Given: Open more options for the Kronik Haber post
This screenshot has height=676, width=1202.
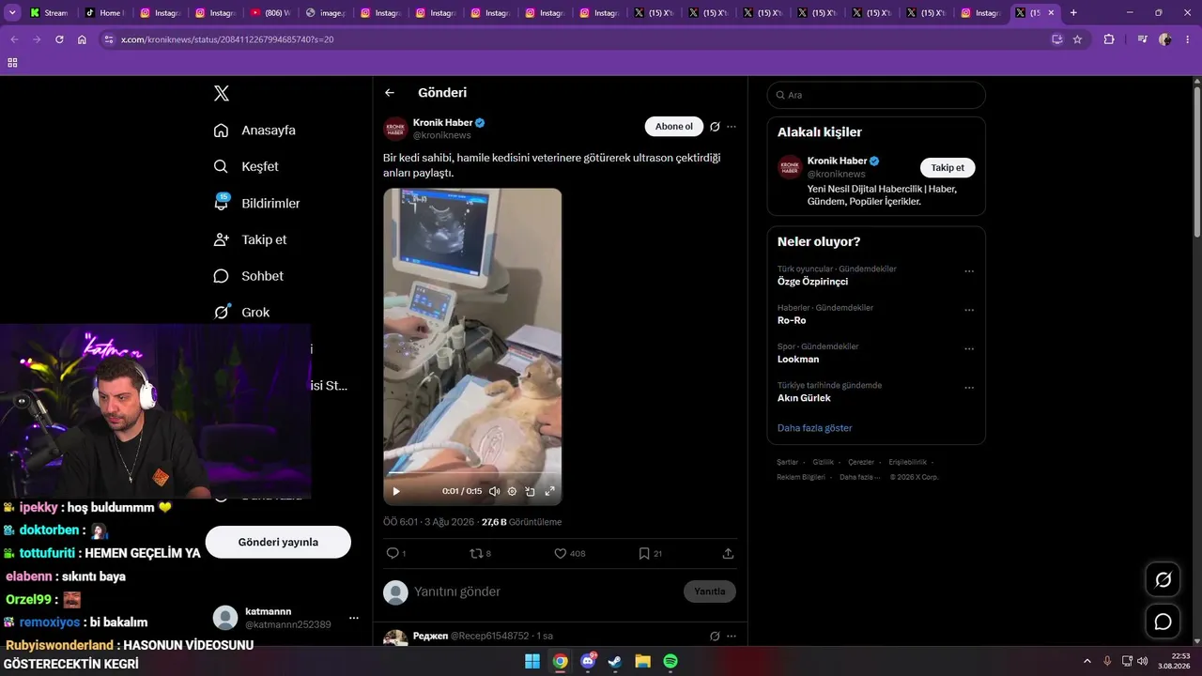Looking at the screenshot, I should point(732,127).
